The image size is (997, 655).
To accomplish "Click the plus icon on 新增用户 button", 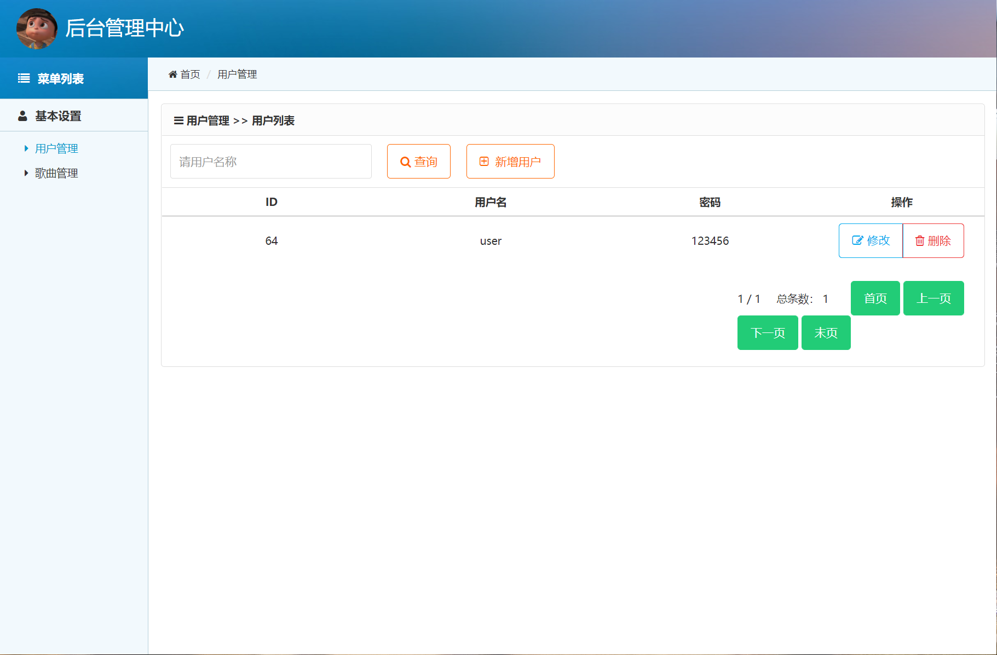I will [x=484, y=162].
